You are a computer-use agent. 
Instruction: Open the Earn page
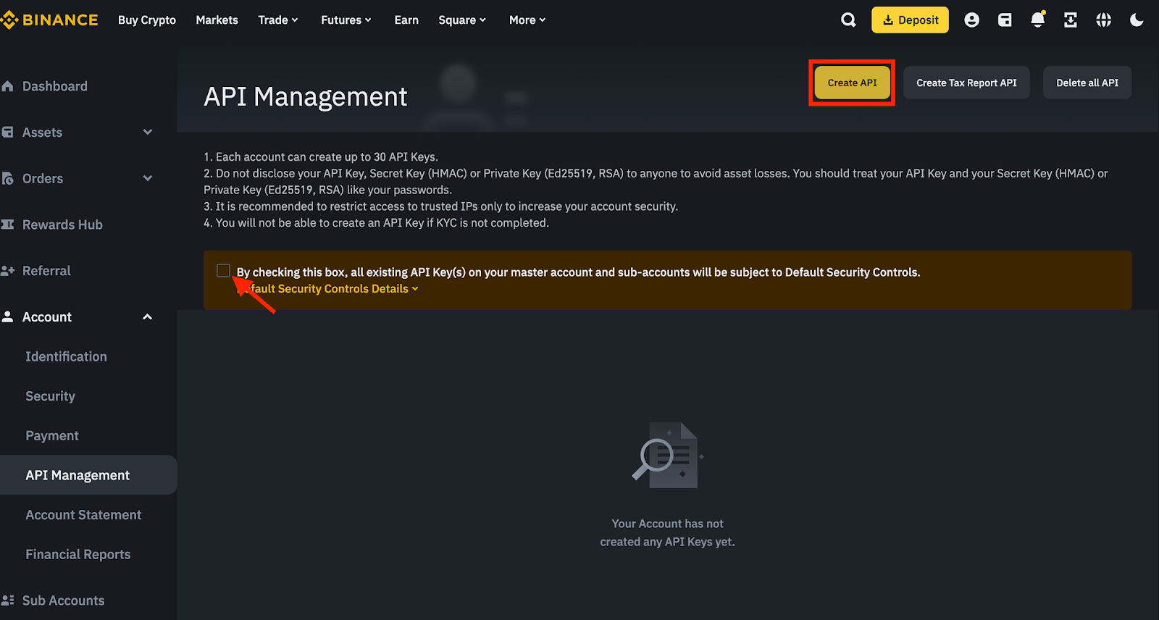point(406,20)
